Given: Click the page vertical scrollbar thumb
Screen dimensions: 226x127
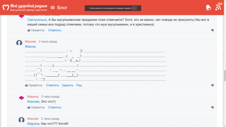Looking at the screenshot, I should tap(224, 74).
